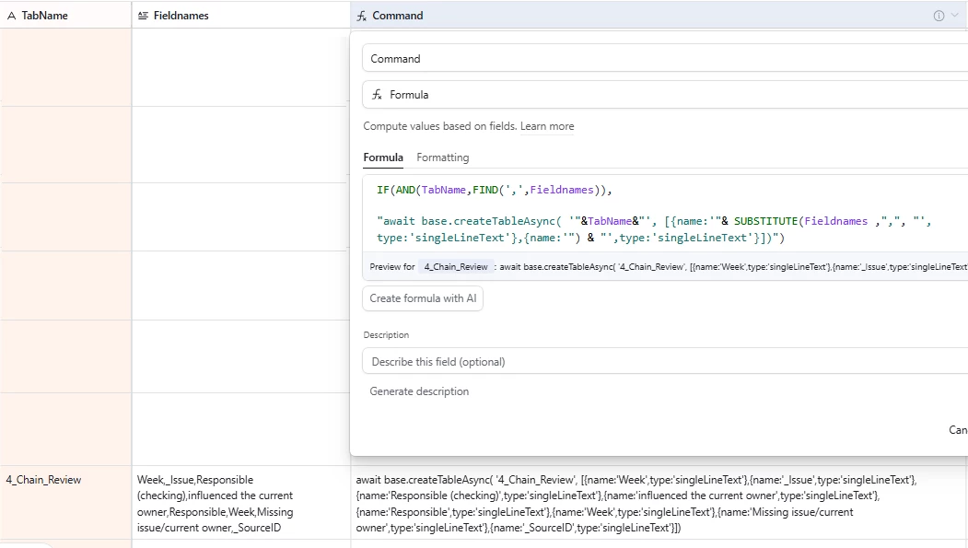Click inside the formula editor text area

click(665, 214)
